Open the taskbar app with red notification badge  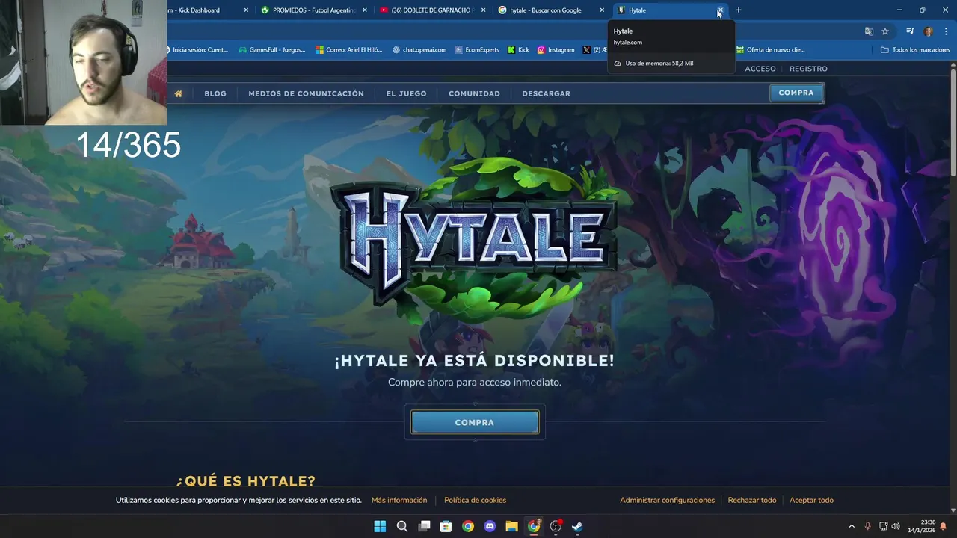556,526
